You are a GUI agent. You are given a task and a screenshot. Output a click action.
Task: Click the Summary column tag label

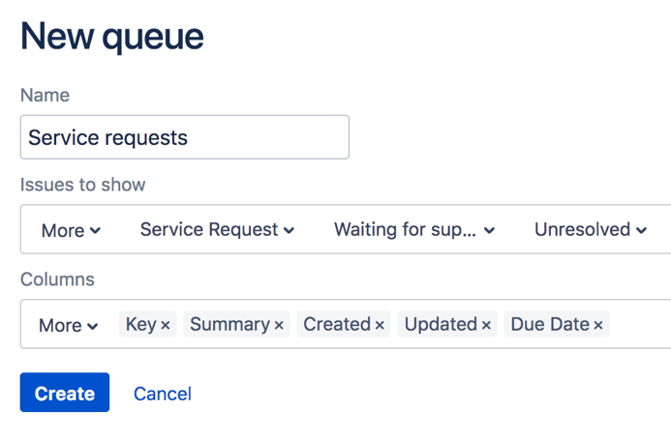[x=229, y=325]
